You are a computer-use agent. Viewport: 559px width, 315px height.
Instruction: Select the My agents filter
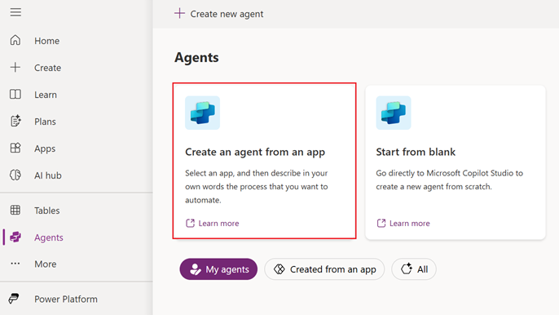(x=218, y=269)
